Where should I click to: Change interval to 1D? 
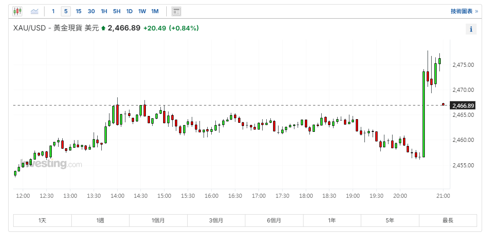(129, 11)
